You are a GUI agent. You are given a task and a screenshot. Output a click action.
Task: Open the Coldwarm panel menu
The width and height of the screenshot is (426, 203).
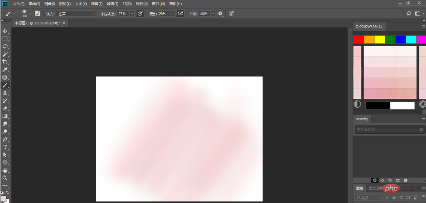pyautogui.click(x=423, y=26)
